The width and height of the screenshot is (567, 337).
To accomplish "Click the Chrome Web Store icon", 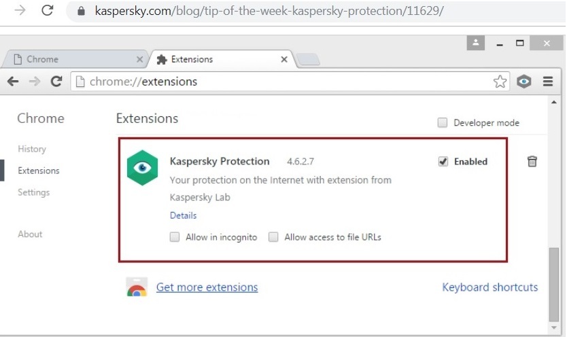I will pyautogui.click(x=137, y=287).
